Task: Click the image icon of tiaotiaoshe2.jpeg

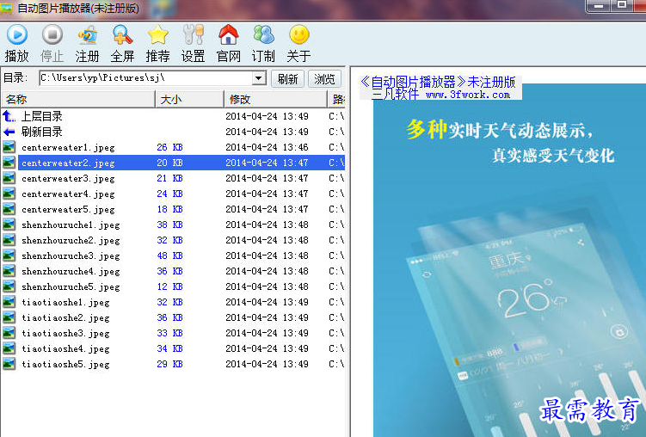Action: pyautogui.click(x=9, y=317)
